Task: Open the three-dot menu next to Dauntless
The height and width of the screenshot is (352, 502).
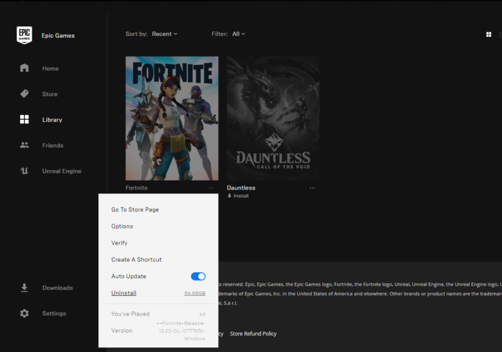Action: [x=313, y=188]
